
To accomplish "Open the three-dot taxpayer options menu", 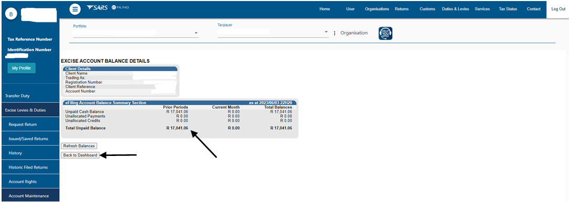I will [335, 33].
